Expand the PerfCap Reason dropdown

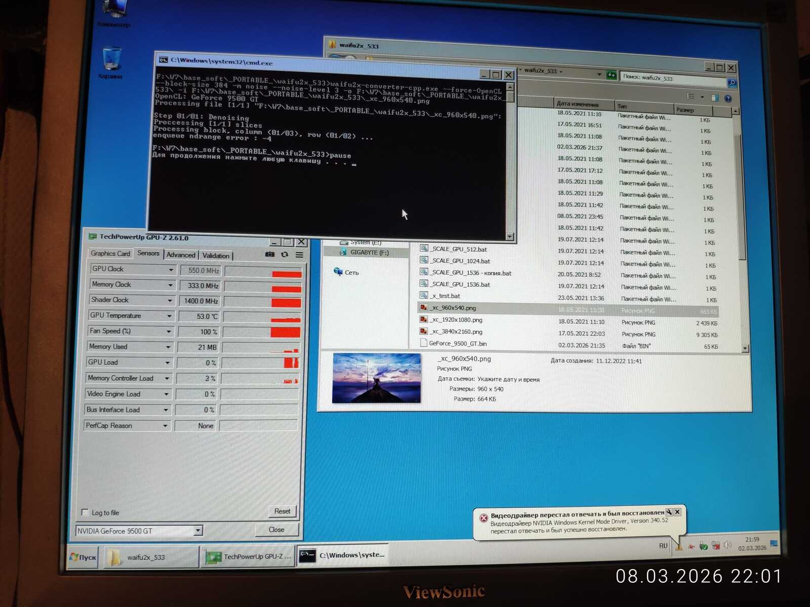click(x=165, y=426)
